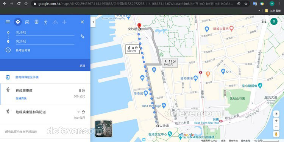Open the Google Maps hamburger menu
Viewport: 284px width, 142px height.
(x=8, y=22)
